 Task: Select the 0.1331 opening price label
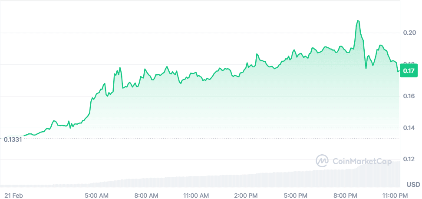13,139
